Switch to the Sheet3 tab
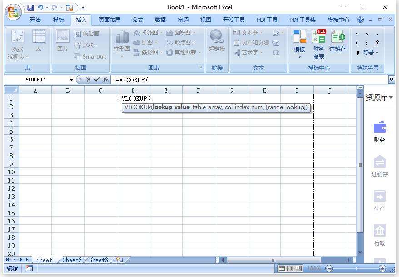 coord(99,260)
